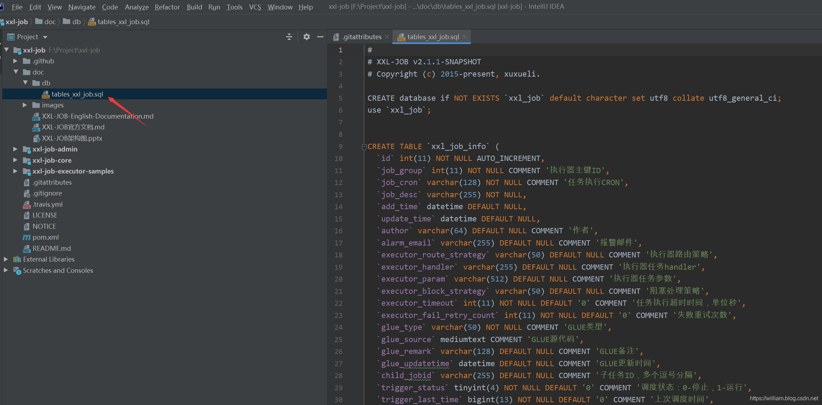Expand the .github folder

click(x=15, y=61)
